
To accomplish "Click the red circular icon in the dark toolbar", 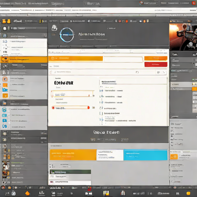I will (120, 21).
